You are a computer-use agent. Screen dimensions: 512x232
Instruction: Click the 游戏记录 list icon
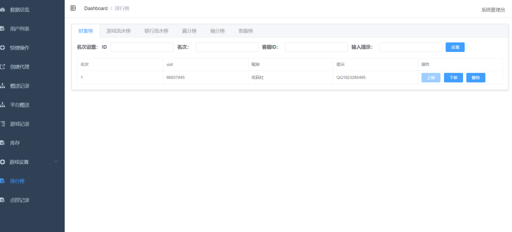click(x=2, y=124)
